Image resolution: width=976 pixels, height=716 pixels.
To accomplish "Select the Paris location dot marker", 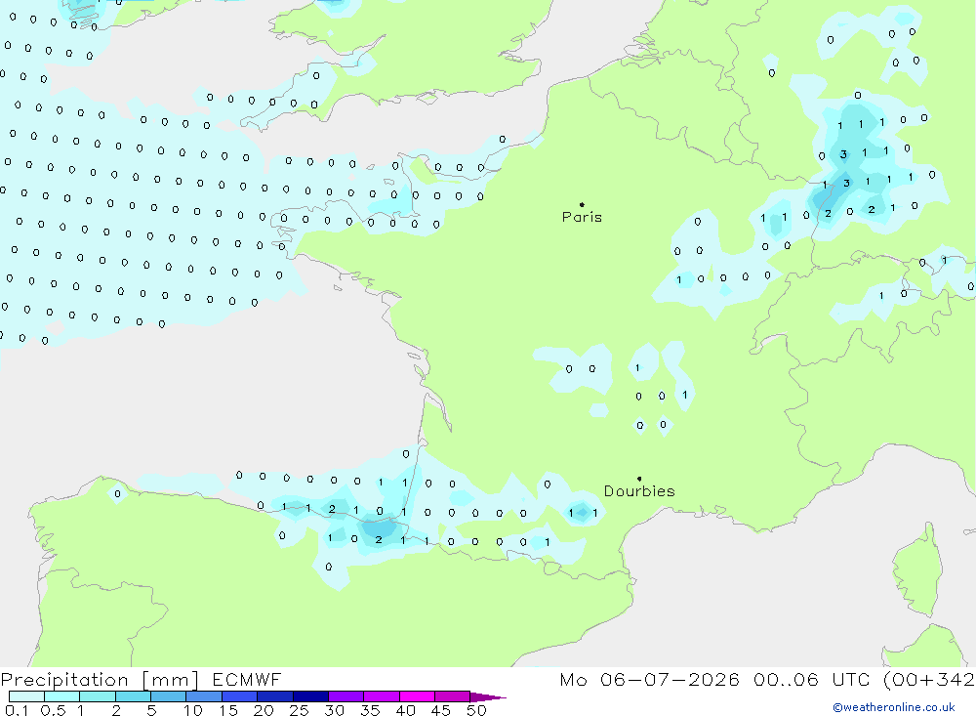I will (x=582, y=204).
